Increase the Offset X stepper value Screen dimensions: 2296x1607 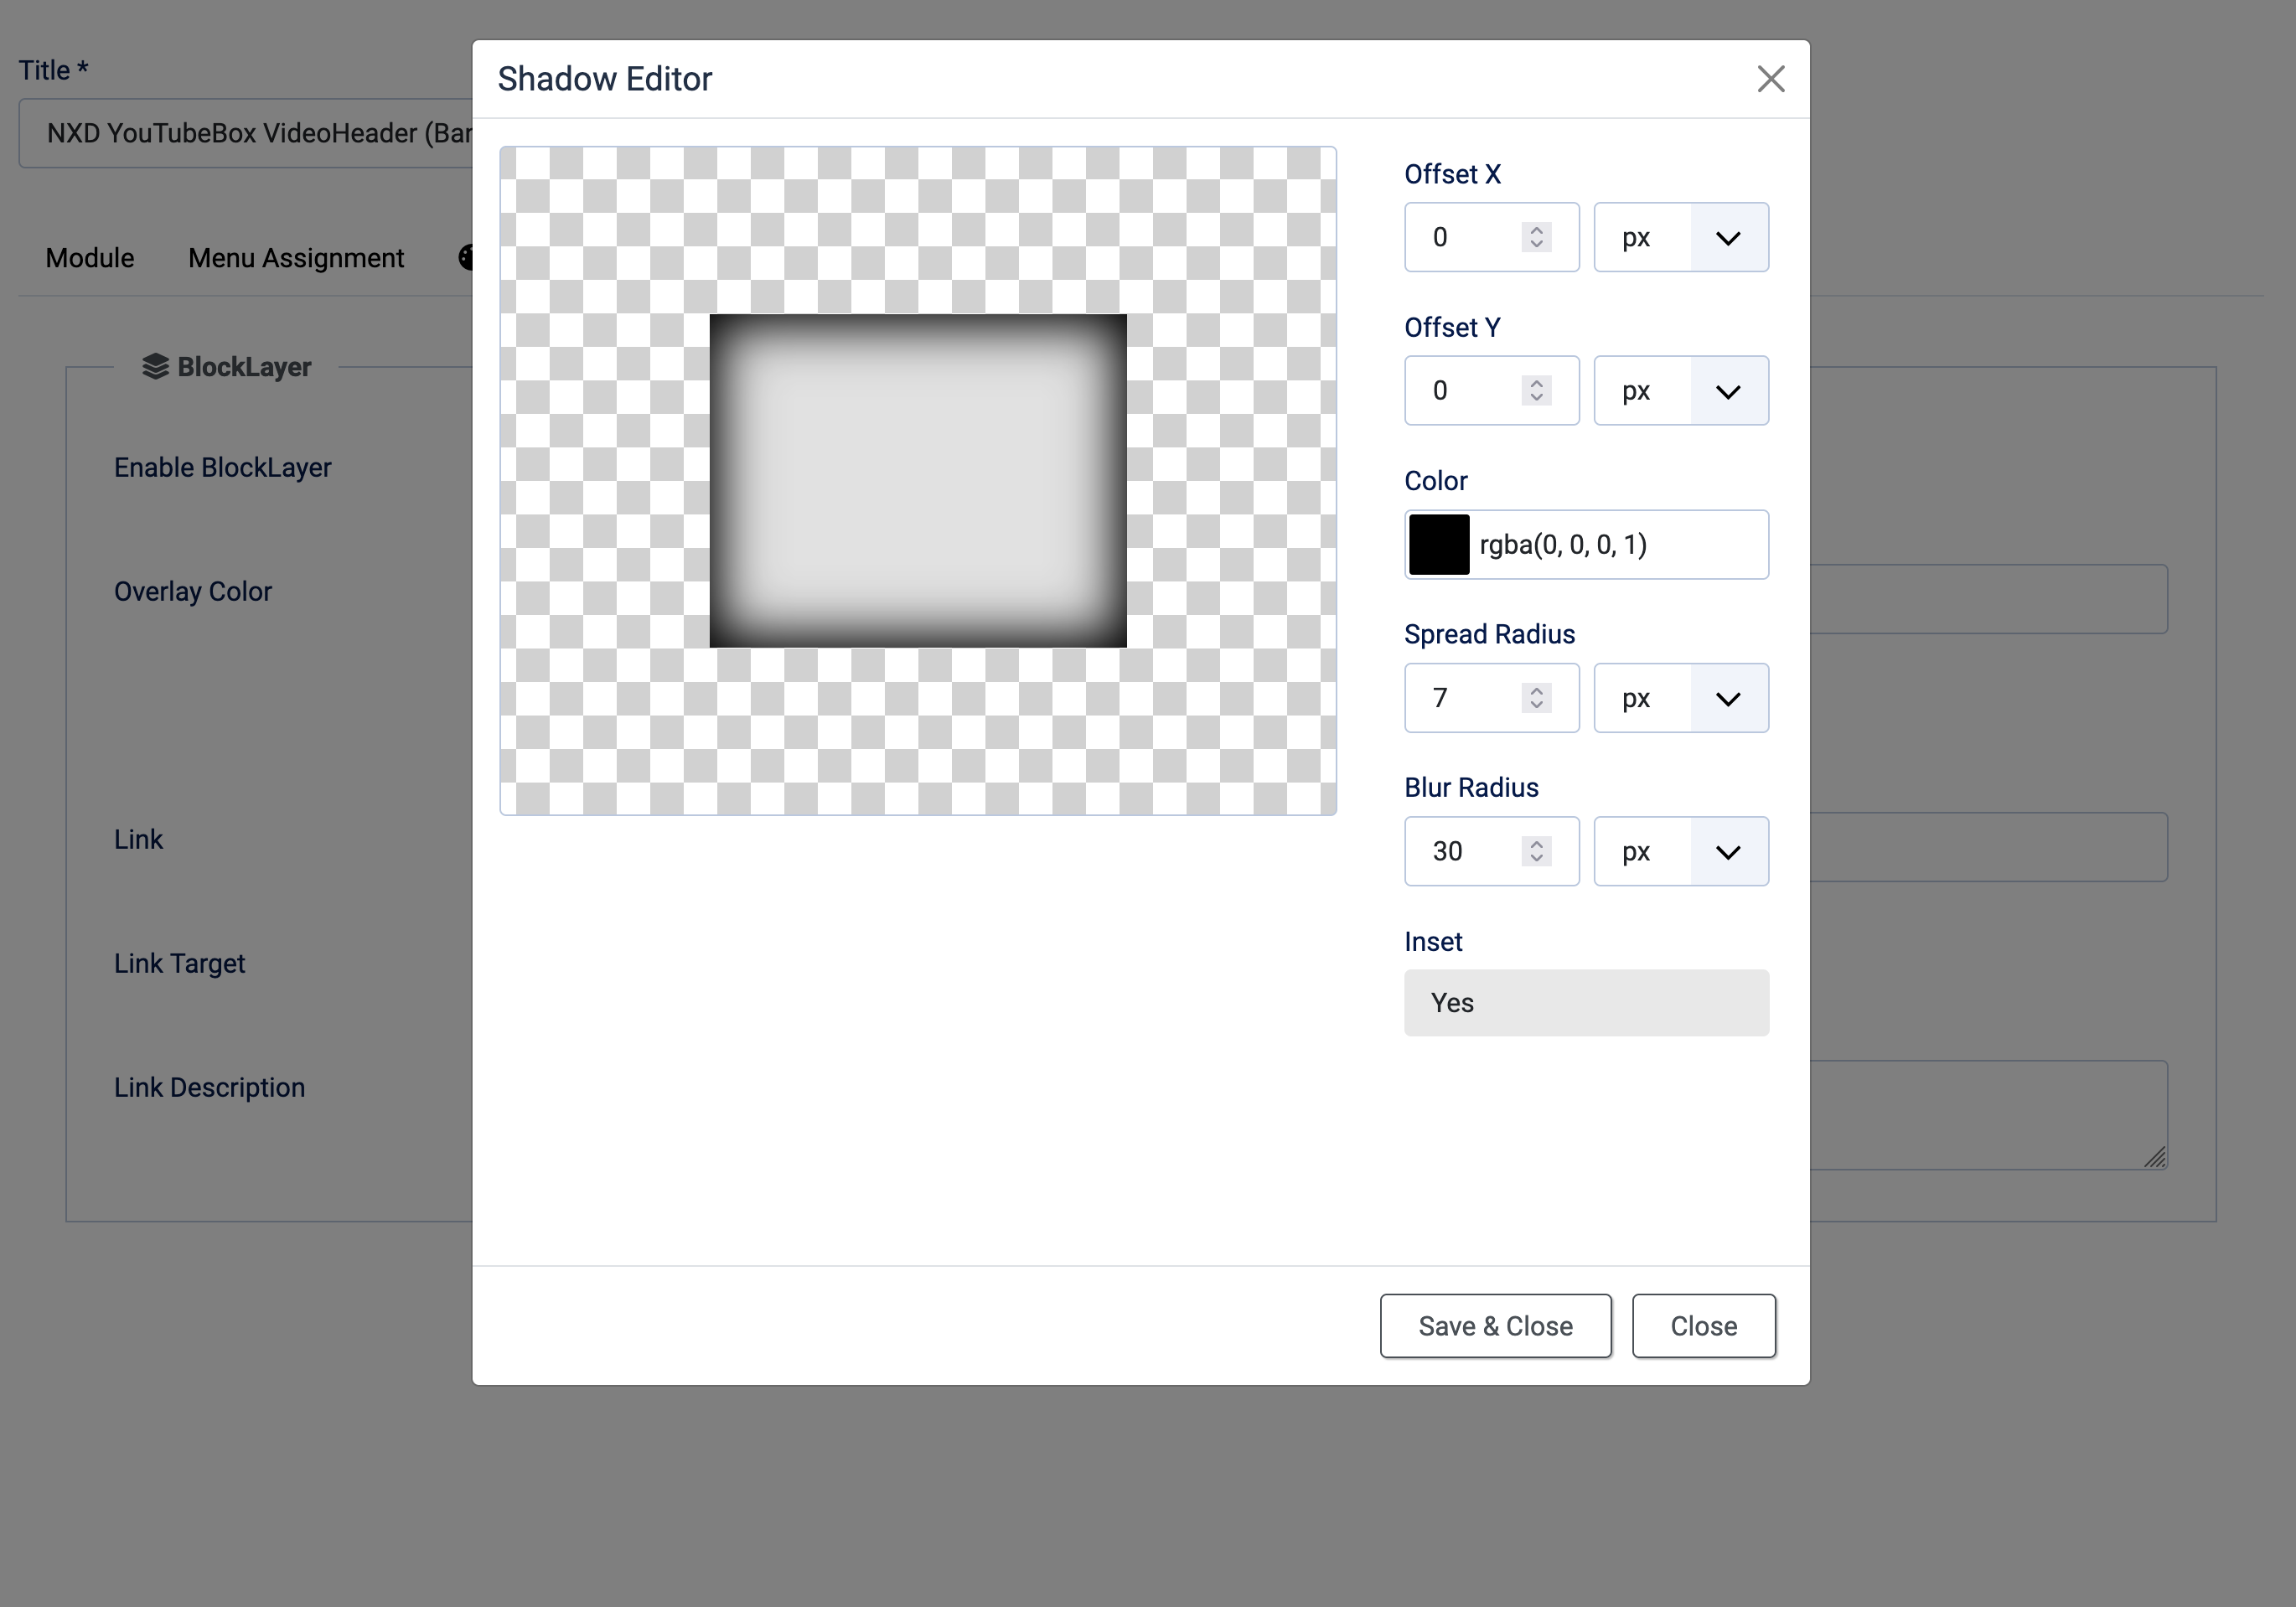pos(1536,230)
